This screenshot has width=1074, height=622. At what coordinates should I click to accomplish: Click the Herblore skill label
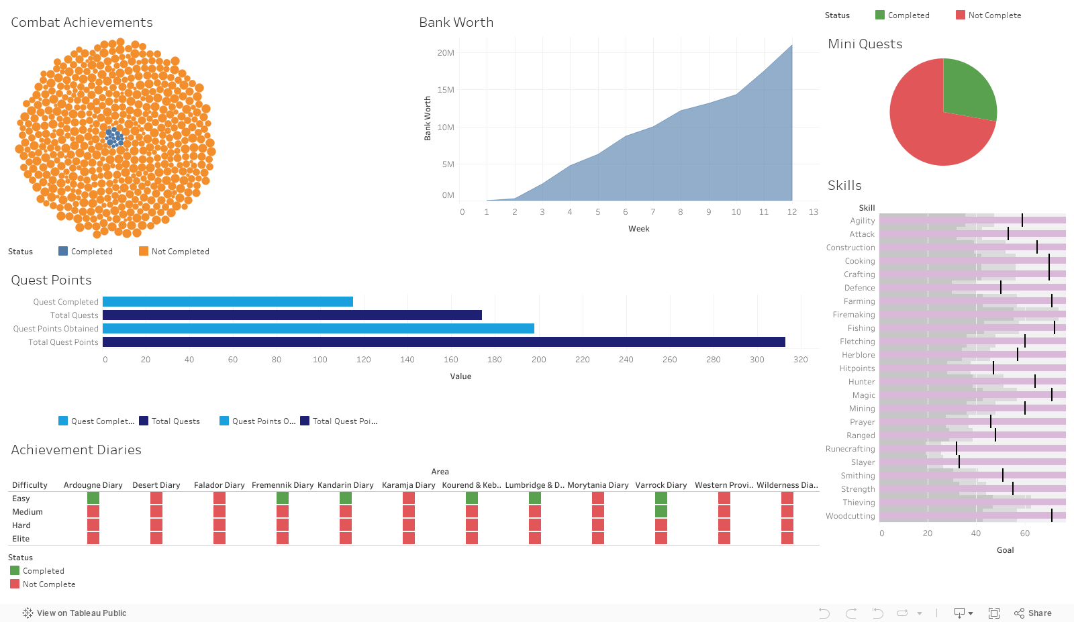pos(859,355)
